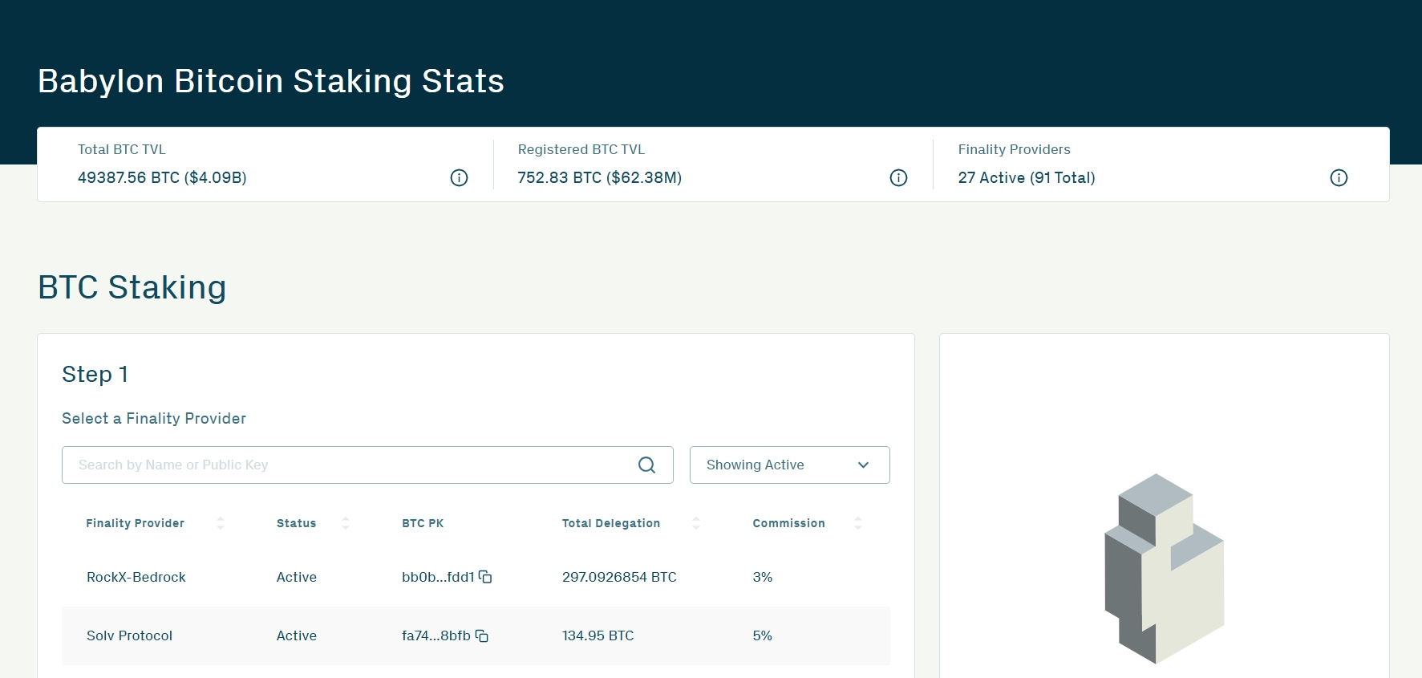
Task: Click the Commission column header label
Action: (x=788, y=523)
